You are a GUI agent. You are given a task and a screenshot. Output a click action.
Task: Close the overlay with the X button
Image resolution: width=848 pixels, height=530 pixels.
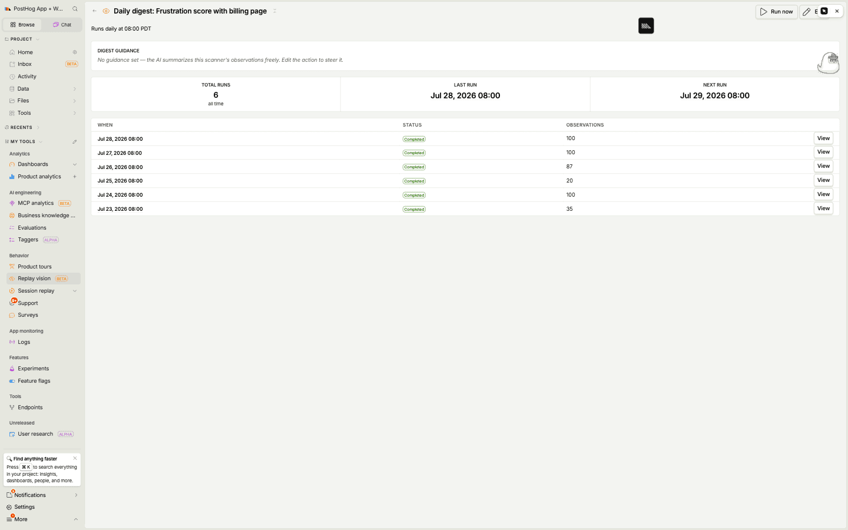837,11
